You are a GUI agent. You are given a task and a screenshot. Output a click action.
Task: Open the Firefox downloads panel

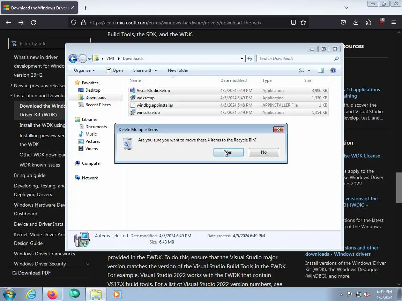(356, 23)
